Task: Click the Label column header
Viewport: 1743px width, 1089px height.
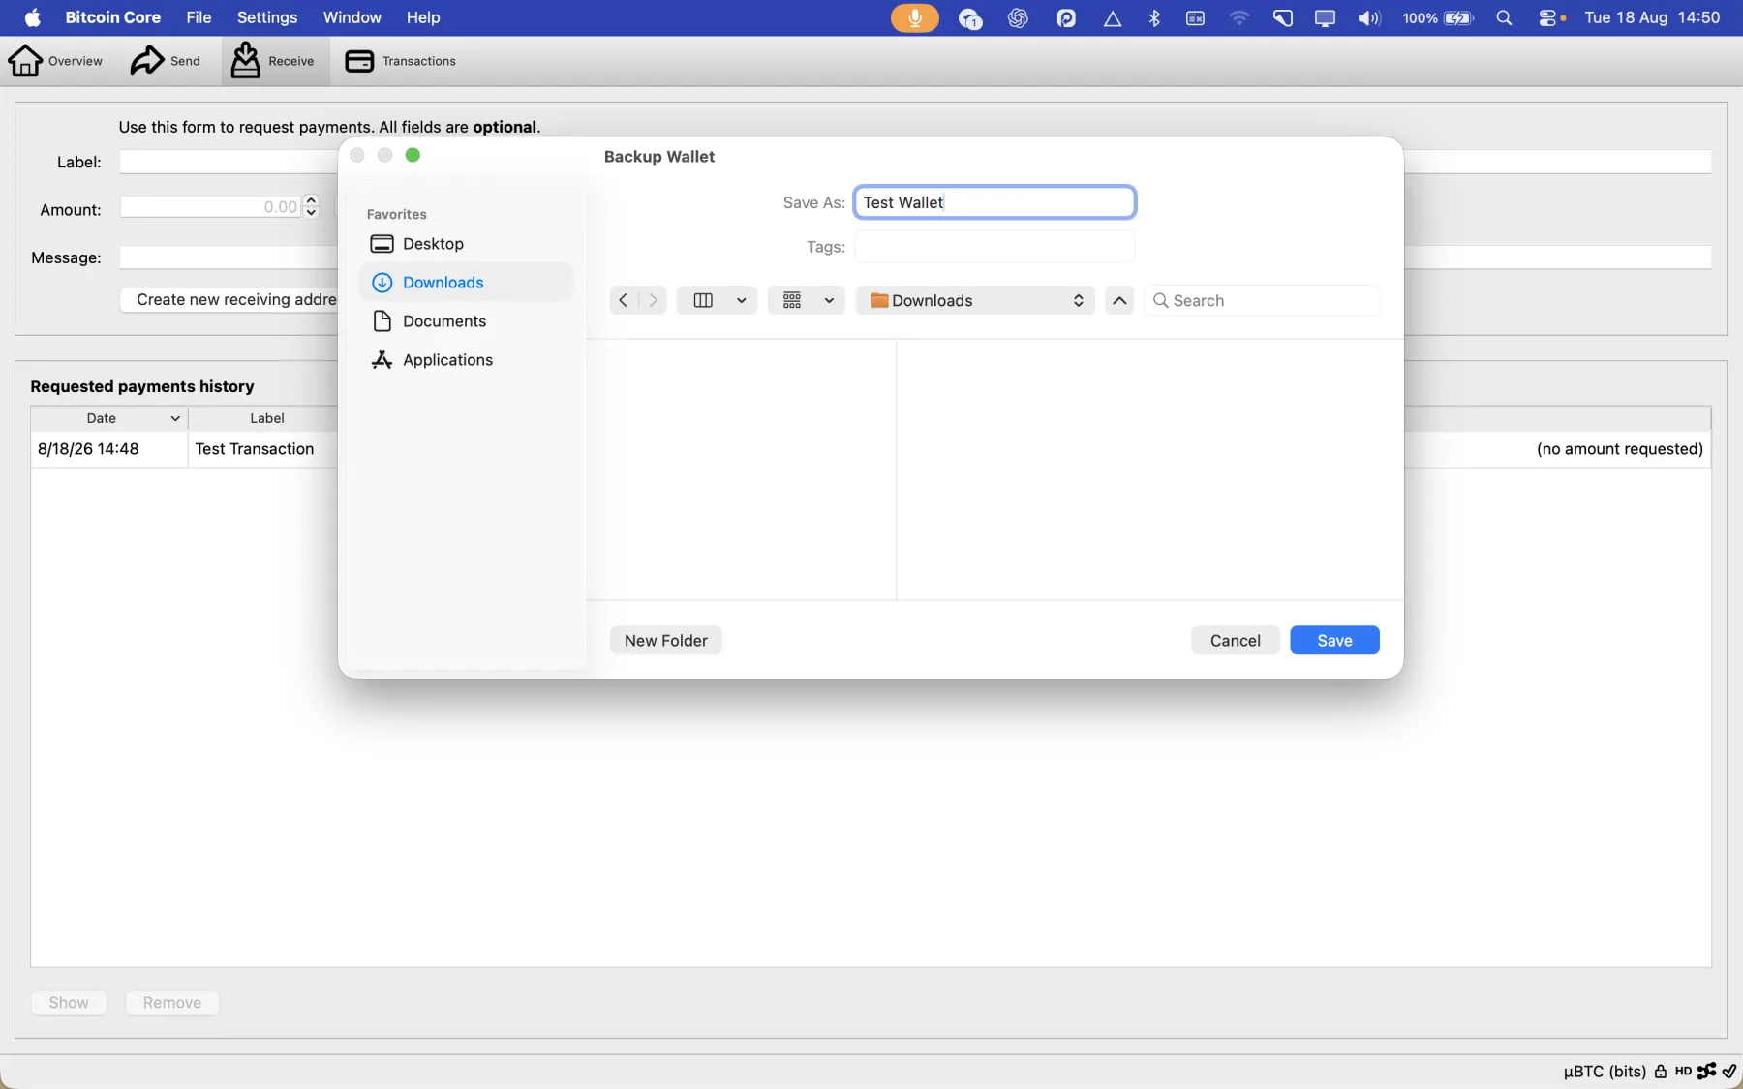Action: tap(267, 418)
